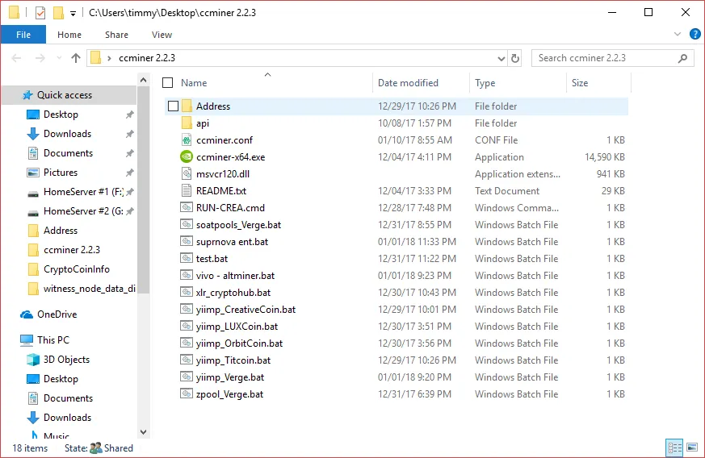Select witness_node_data_di folder in sidebar

click(81, 289)
